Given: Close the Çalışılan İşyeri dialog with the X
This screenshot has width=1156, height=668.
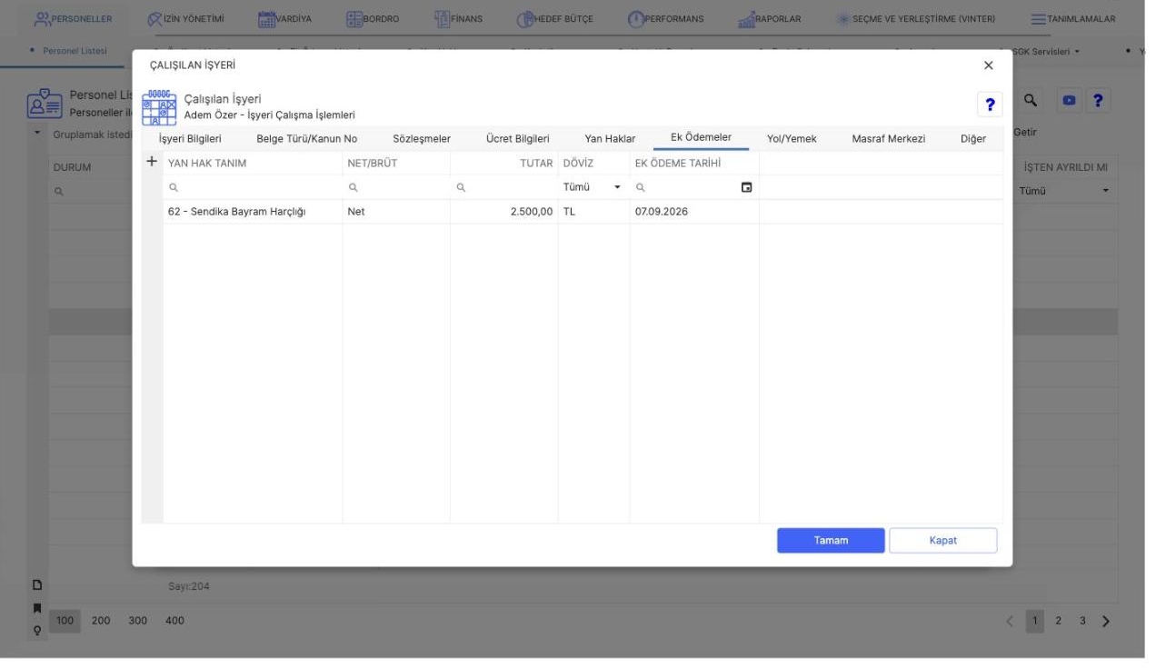Looking at the screenshot, I should [x=989, y=65].
